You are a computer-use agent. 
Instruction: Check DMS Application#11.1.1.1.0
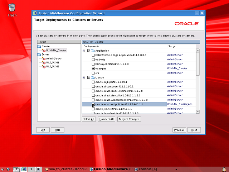tap(93, 64)
